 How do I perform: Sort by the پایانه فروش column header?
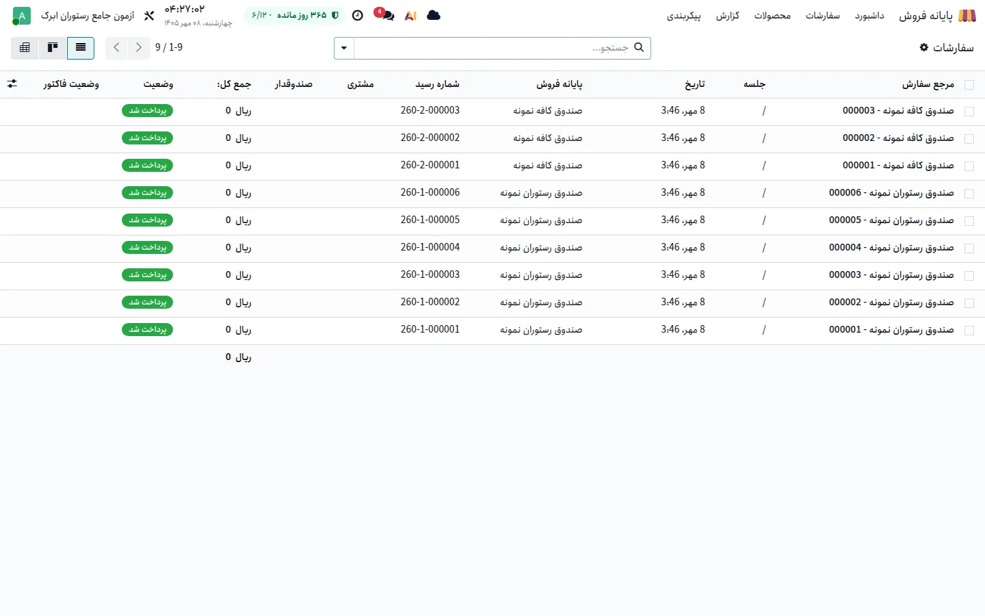click(560, 84)
